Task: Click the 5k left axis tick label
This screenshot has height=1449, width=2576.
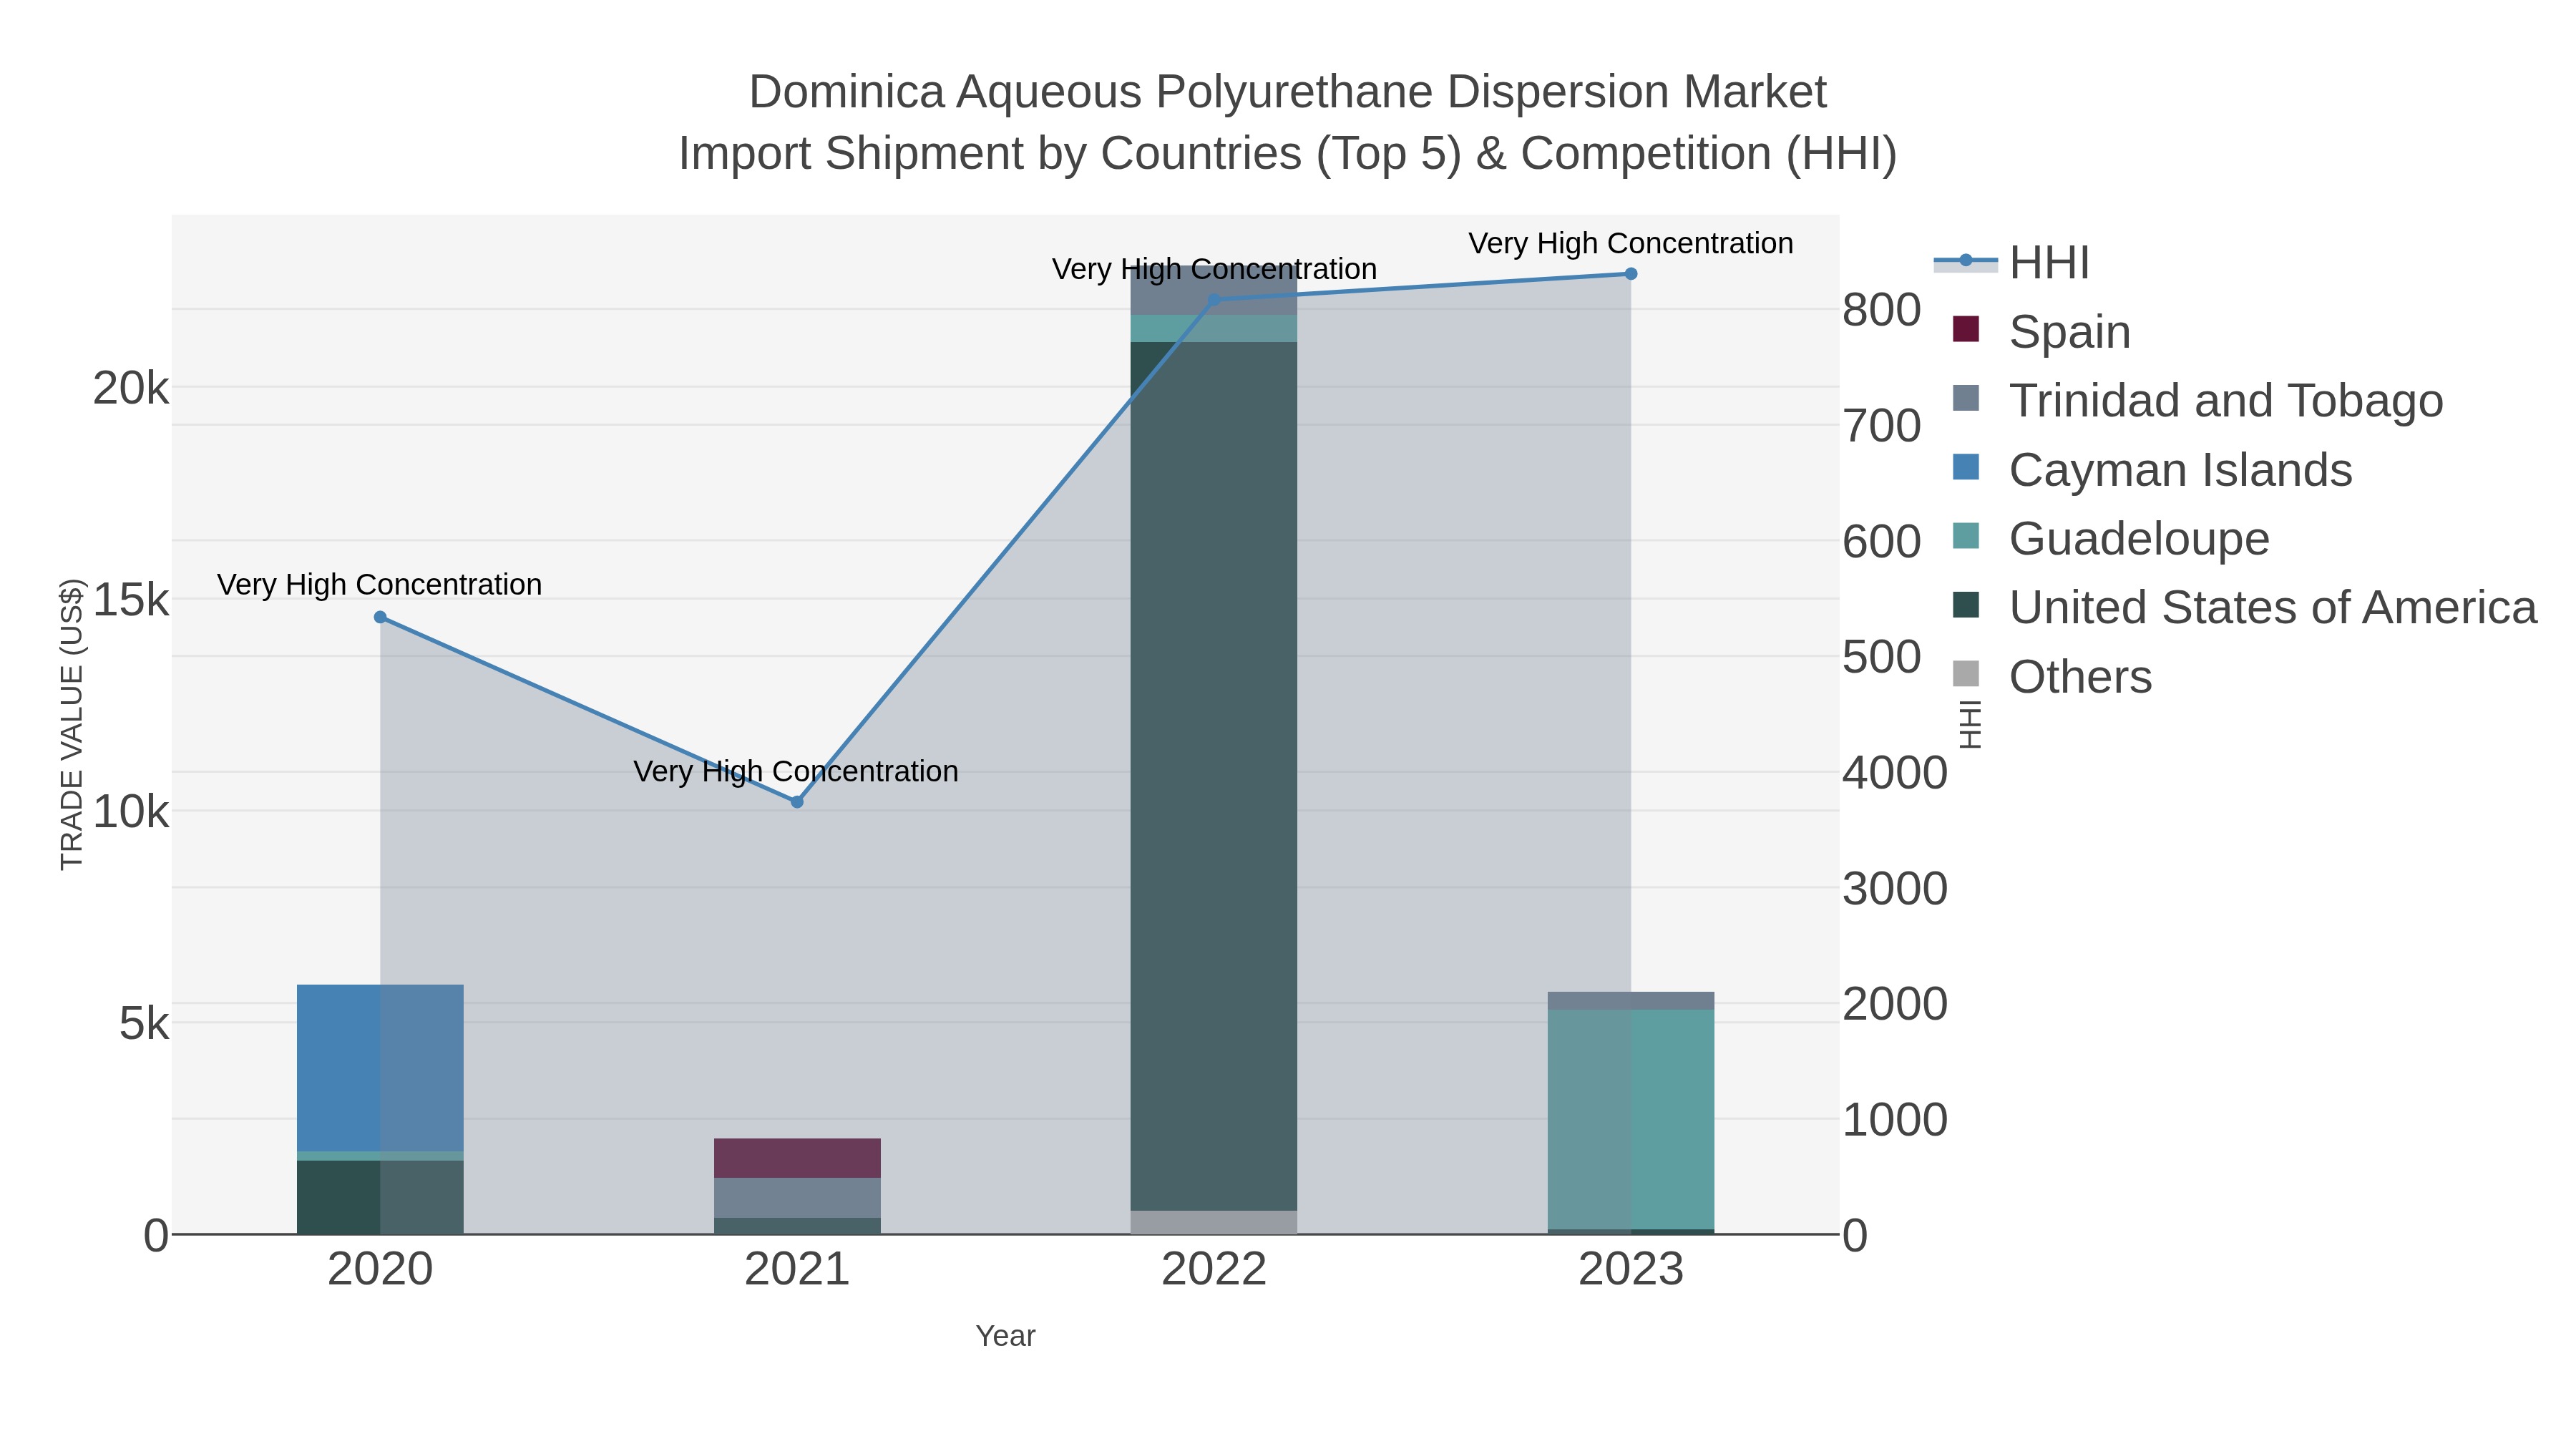Action: 144,1024
